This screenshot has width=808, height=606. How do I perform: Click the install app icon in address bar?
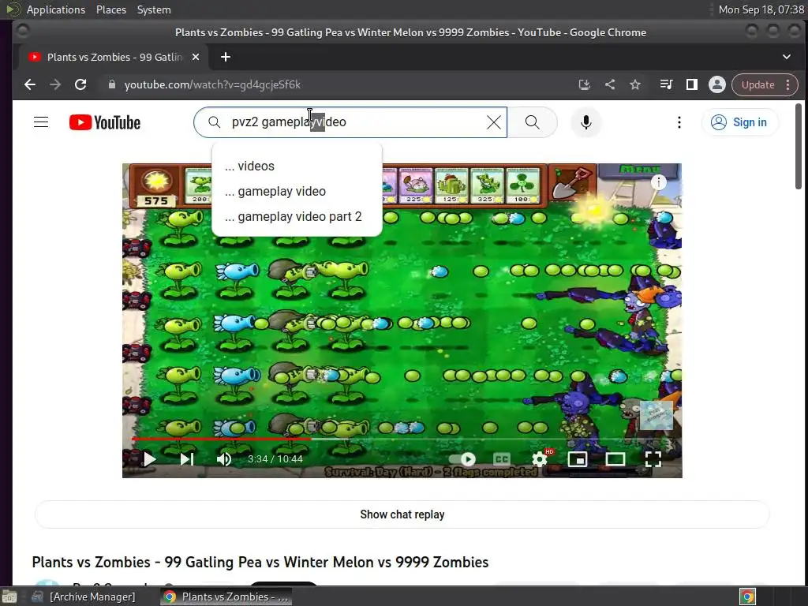click(x=585, y=84)
